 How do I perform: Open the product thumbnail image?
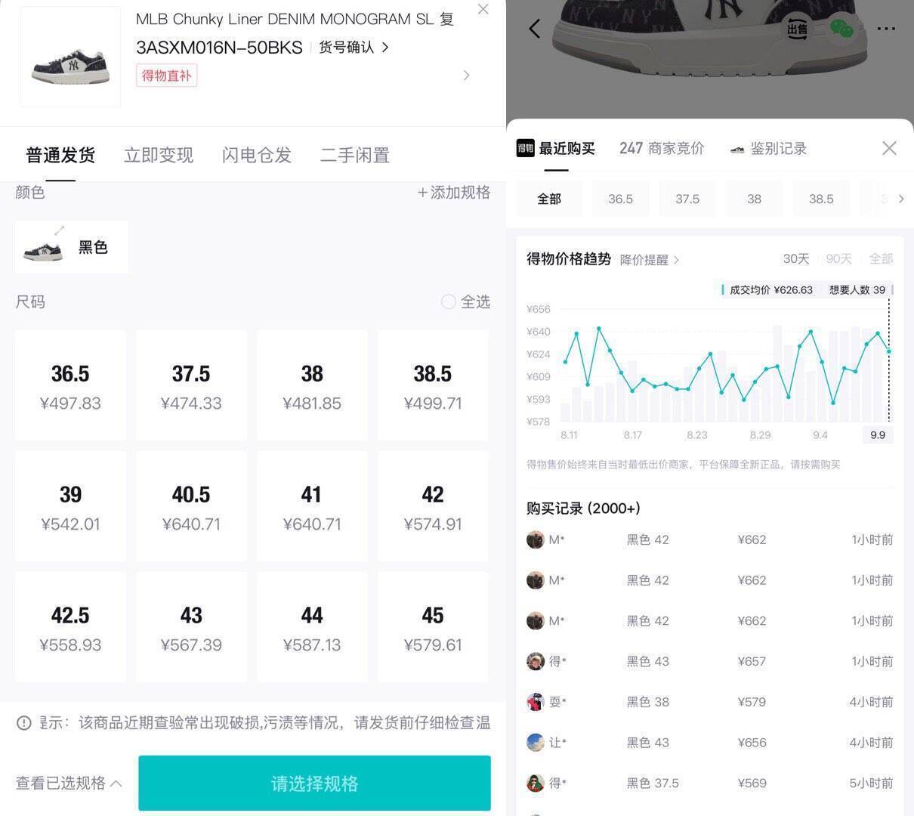pyautogui.click(x=70, y=57)
